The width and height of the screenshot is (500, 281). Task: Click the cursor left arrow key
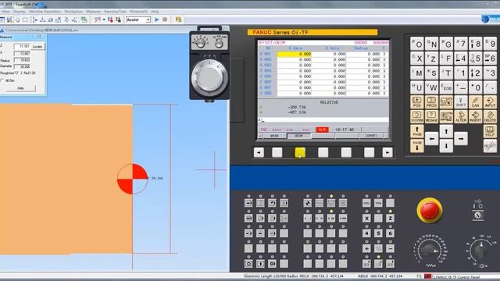pos(431,139)
